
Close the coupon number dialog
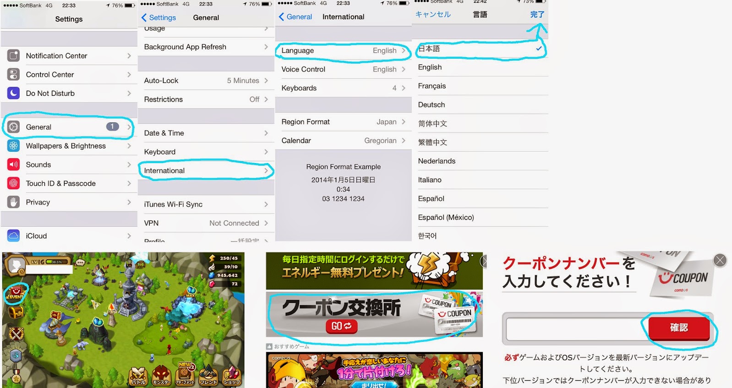click(x=720, y=261)
